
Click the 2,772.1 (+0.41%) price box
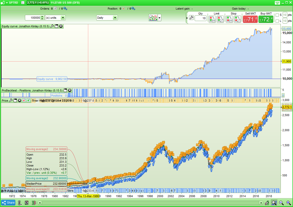[x=38, y=3]
